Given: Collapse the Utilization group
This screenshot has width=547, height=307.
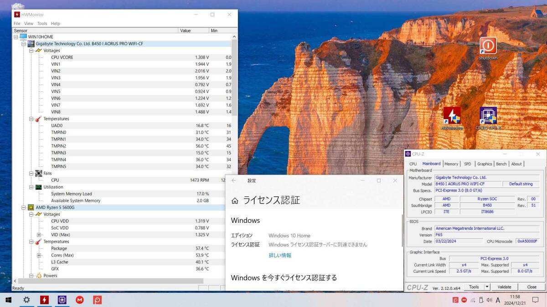Looking at the screenshot, I should click(x=31, y=187).
